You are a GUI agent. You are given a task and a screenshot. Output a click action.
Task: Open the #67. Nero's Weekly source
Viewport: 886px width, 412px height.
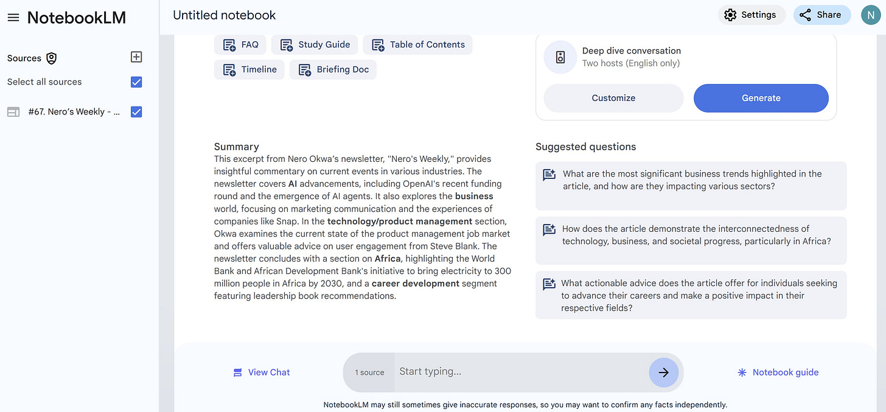[74, 112]
